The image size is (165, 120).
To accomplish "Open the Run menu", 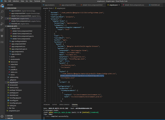I will pos(31,1).
